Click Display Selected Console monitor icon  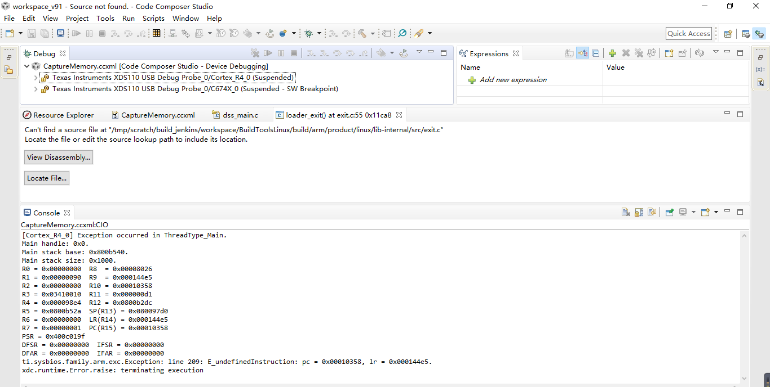683,213
